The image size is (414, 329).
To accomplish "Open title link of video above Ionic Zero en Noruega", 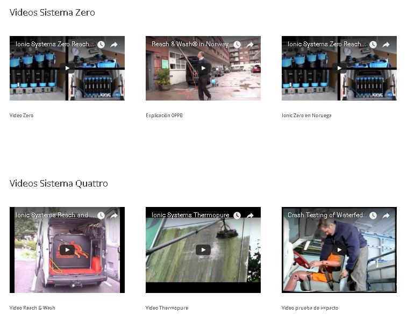I will (x=326, y=44).
